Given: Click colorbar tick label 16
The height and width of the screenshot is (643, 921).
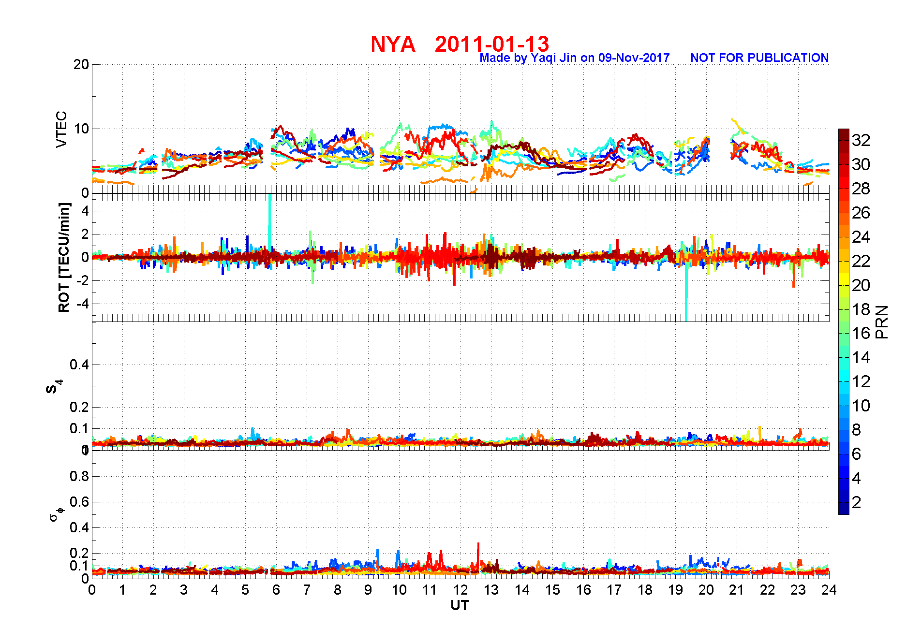Looking at the screenshot, I should tap(861, 333).
